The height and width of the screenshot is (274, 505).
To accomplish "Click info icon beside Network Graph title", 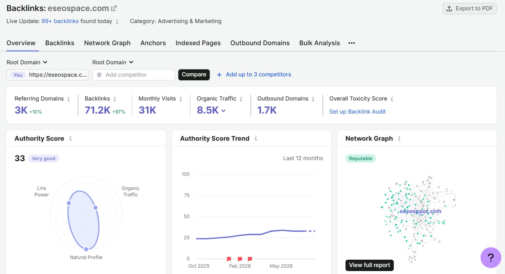I will click(399, 138).
